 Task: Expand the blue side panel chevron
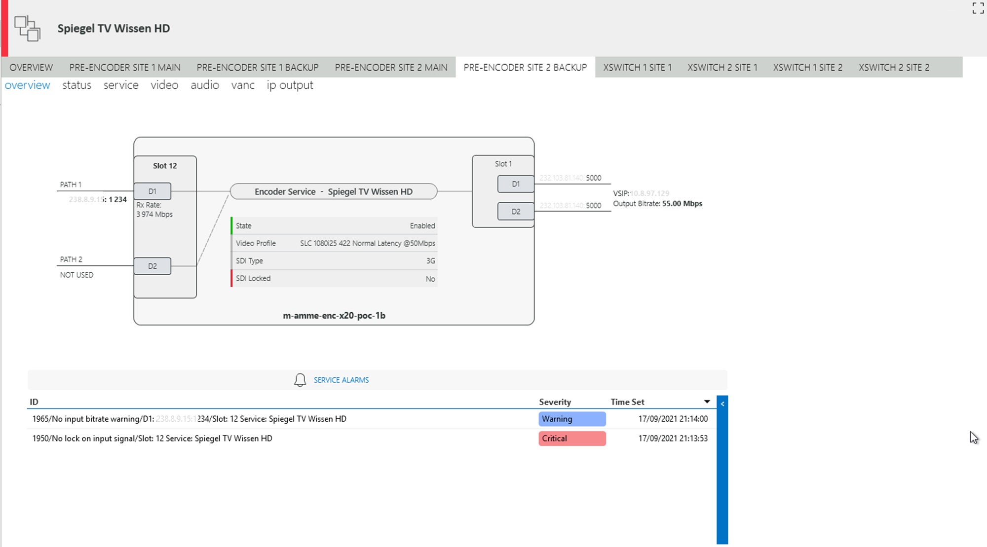(722, 403)
